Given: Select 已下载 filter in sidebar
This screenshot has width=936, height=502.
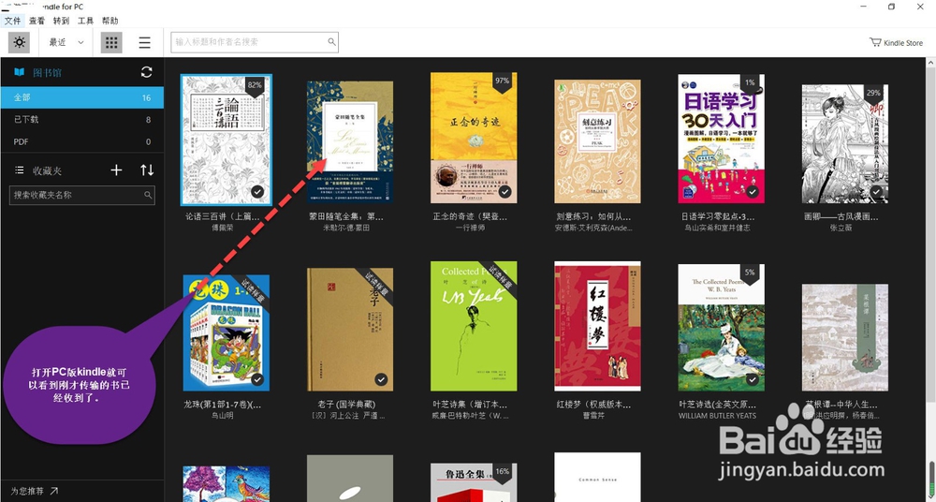Looking at the screenshot, I should click(x=81, y=120).
